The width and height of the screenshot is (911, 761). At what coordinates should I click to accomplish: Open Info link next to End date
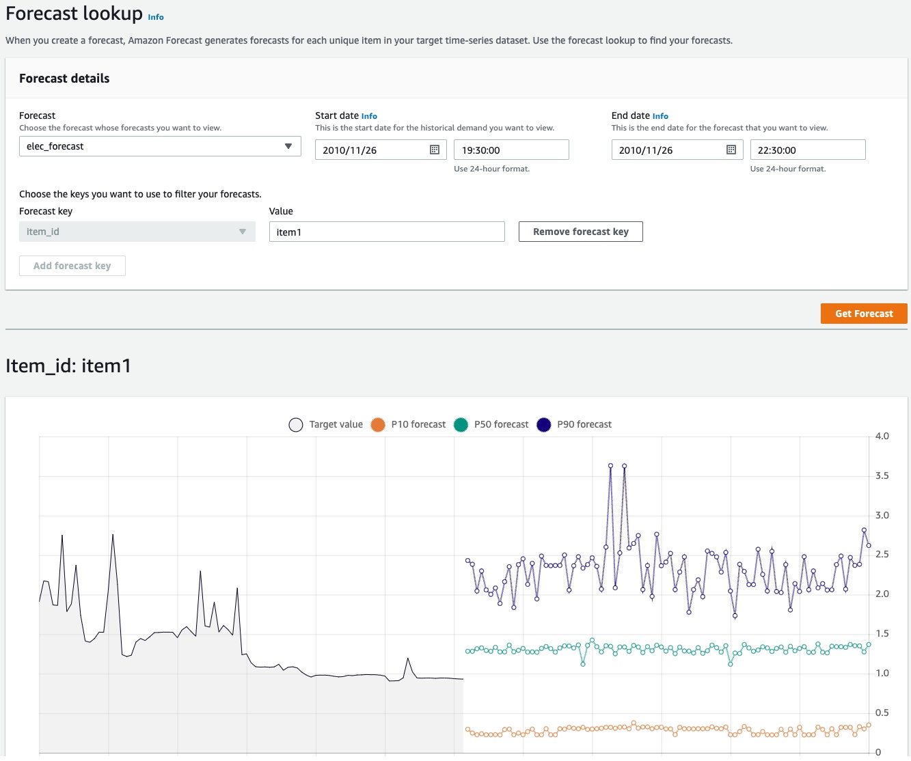tap(660, 116)
